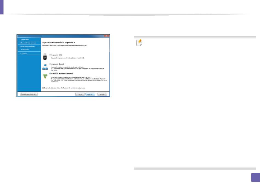Select step 5 Finalizar in the sidebar
This screenshot has width=260, height=184.
(29, 53)
